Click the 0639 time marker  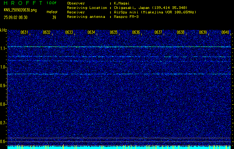coord(203,32)
